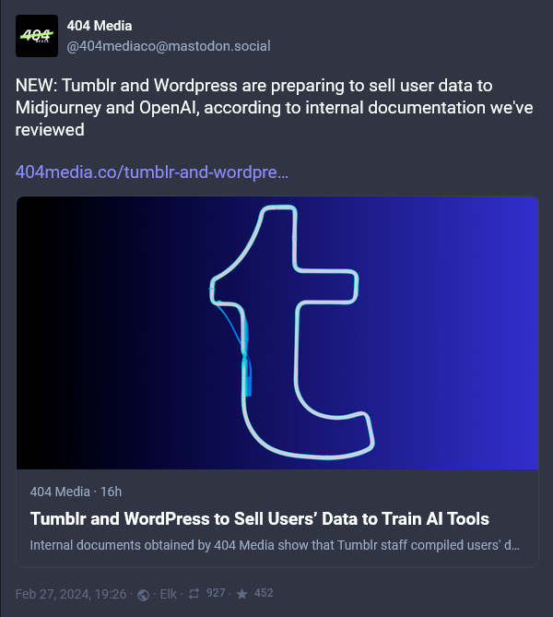Open the 404 Media profile avatar
The height and width of the screenshot is (617, 553).
tap(37, 36)
